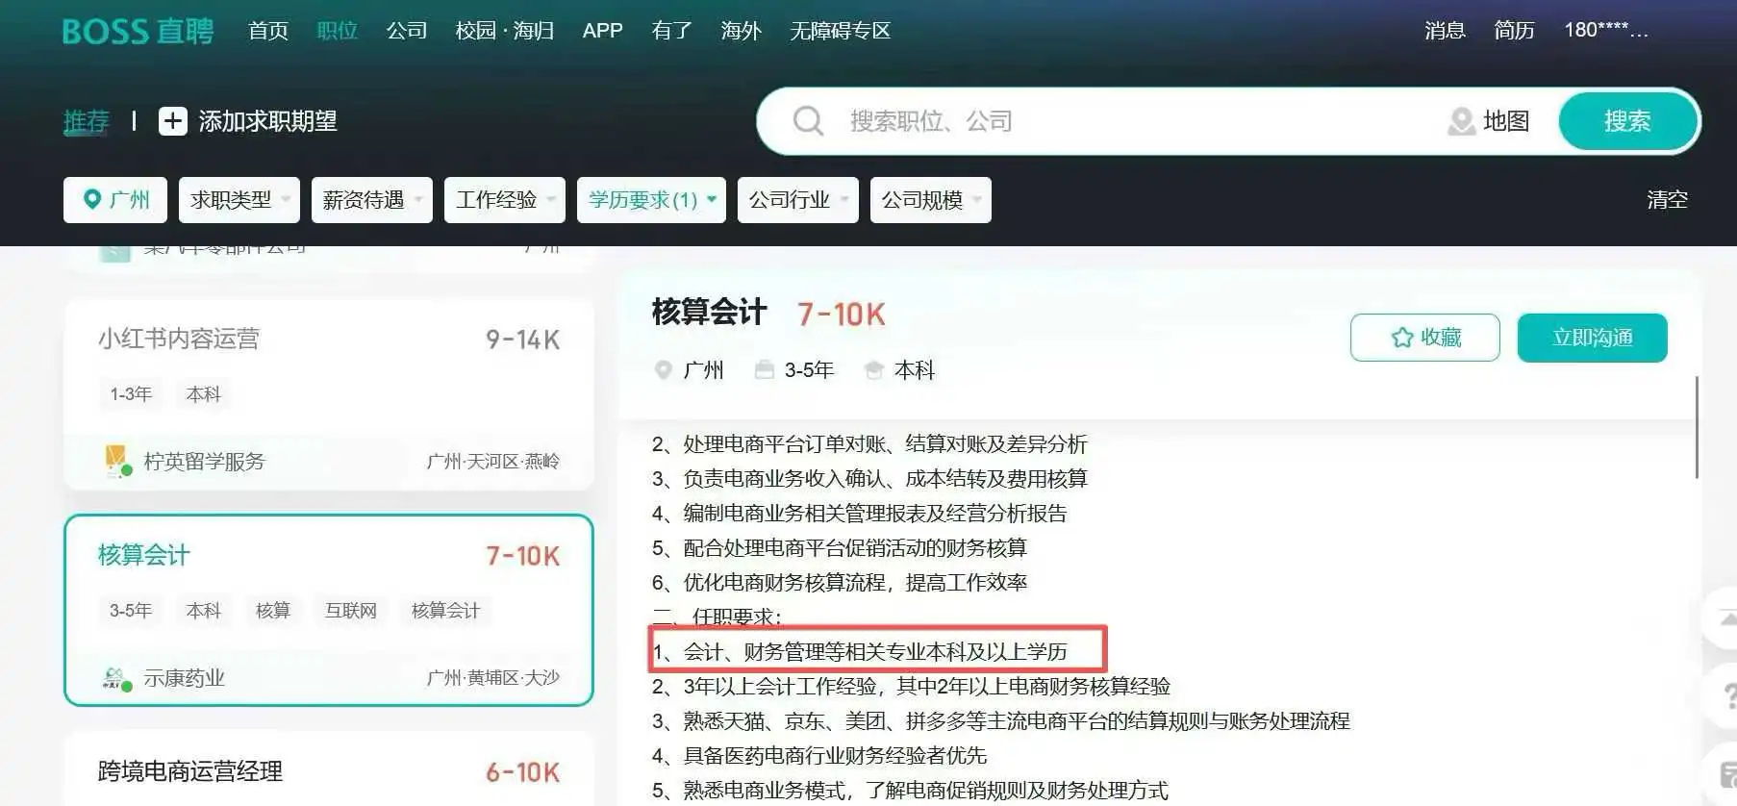Select 职位 in the top navigation

click(338, 31)
